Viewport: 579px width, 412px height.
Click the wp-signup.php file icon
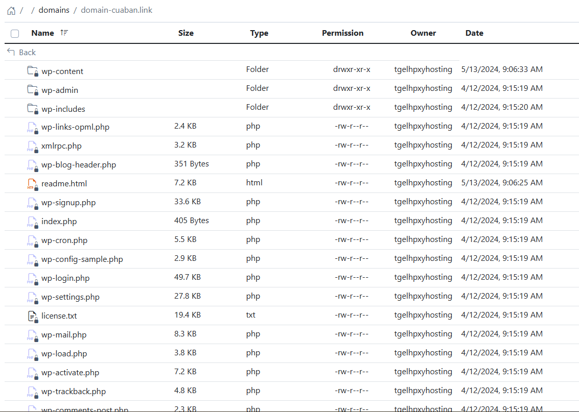33,203
